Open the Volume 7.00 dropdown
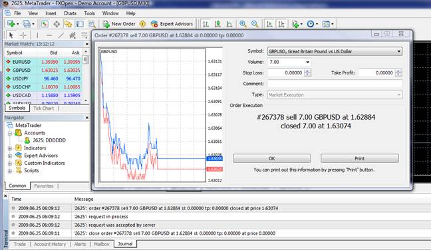 (x=289, y=62)
